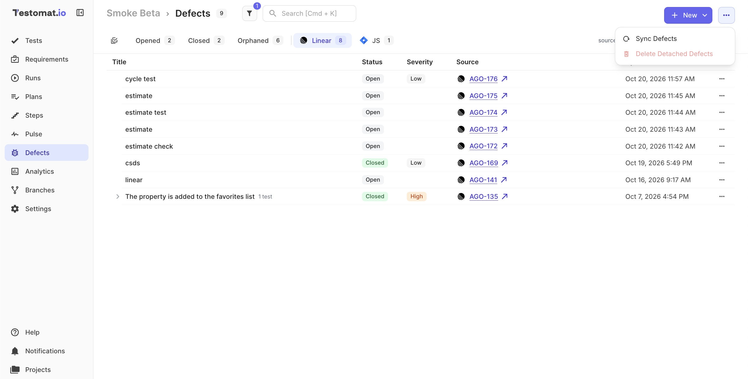Sort by the Title column header
The width and height of the screenshot is (748, 379).
point(119,62)
